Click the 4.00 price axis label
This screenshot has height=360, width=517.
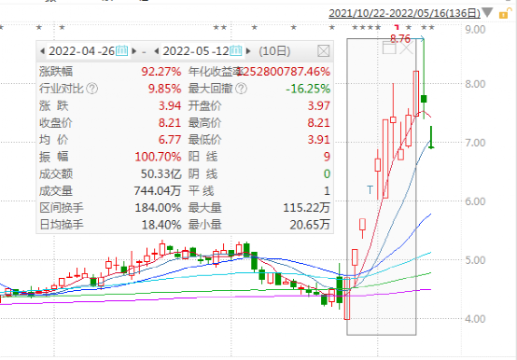pos(475,319)
